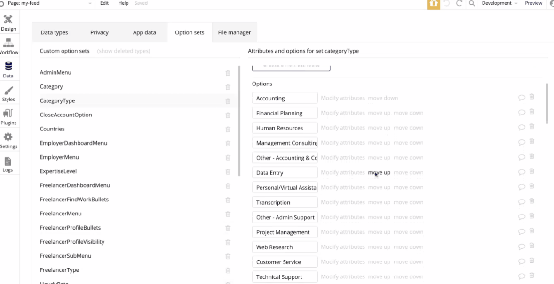Click the search magnifier icon
Screen dimensions: 554x284
[472, 4]
